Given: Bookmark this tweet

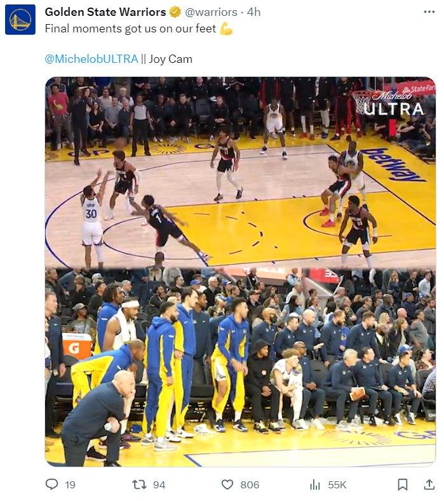Looking at the screenshot, I should 403,484.
